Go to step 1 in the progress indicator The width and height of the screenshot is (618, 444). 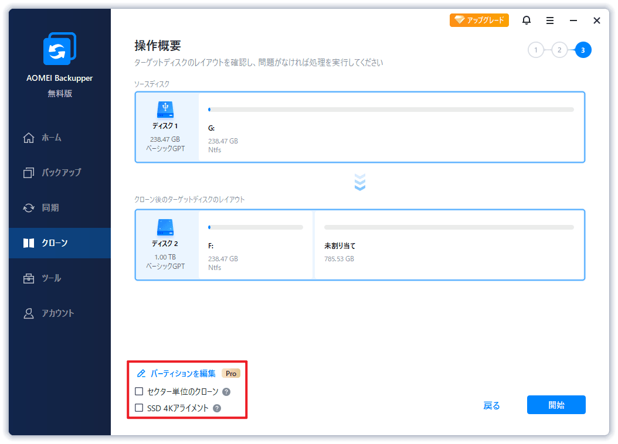535,50
